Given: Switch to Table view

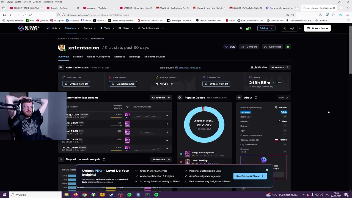Looking at the screenshot, I should 259,67.
